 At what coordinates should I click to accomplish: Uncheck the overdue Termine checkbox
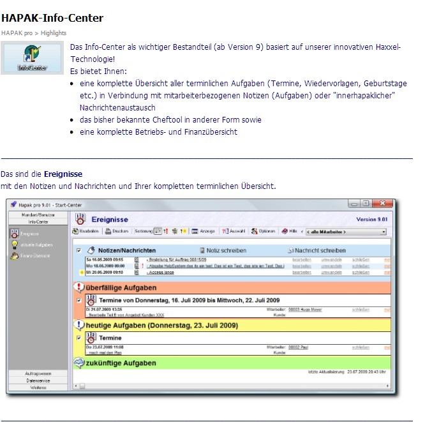click(x=78, y=300)
